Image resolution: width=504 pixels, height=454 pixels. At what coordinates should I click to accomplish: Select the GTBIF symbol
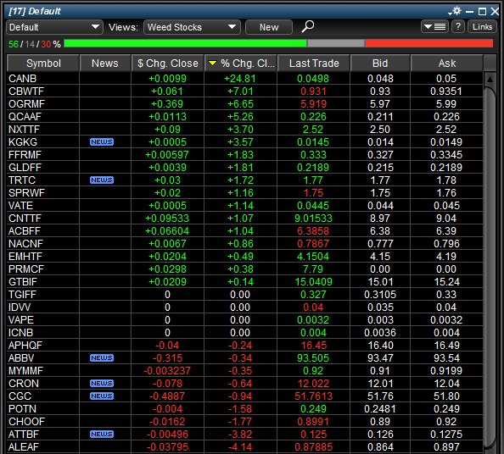pyautogui.click(x=23, y=282)
